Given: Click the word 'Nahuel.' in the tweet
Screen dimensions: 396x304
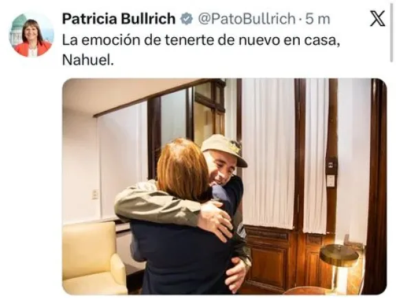Looking at the screenshot, I should pos(88,60).
